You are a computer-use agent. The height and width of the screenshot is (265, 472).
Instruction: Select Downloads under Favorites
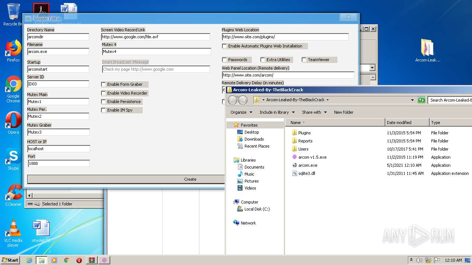click(254, 139)
